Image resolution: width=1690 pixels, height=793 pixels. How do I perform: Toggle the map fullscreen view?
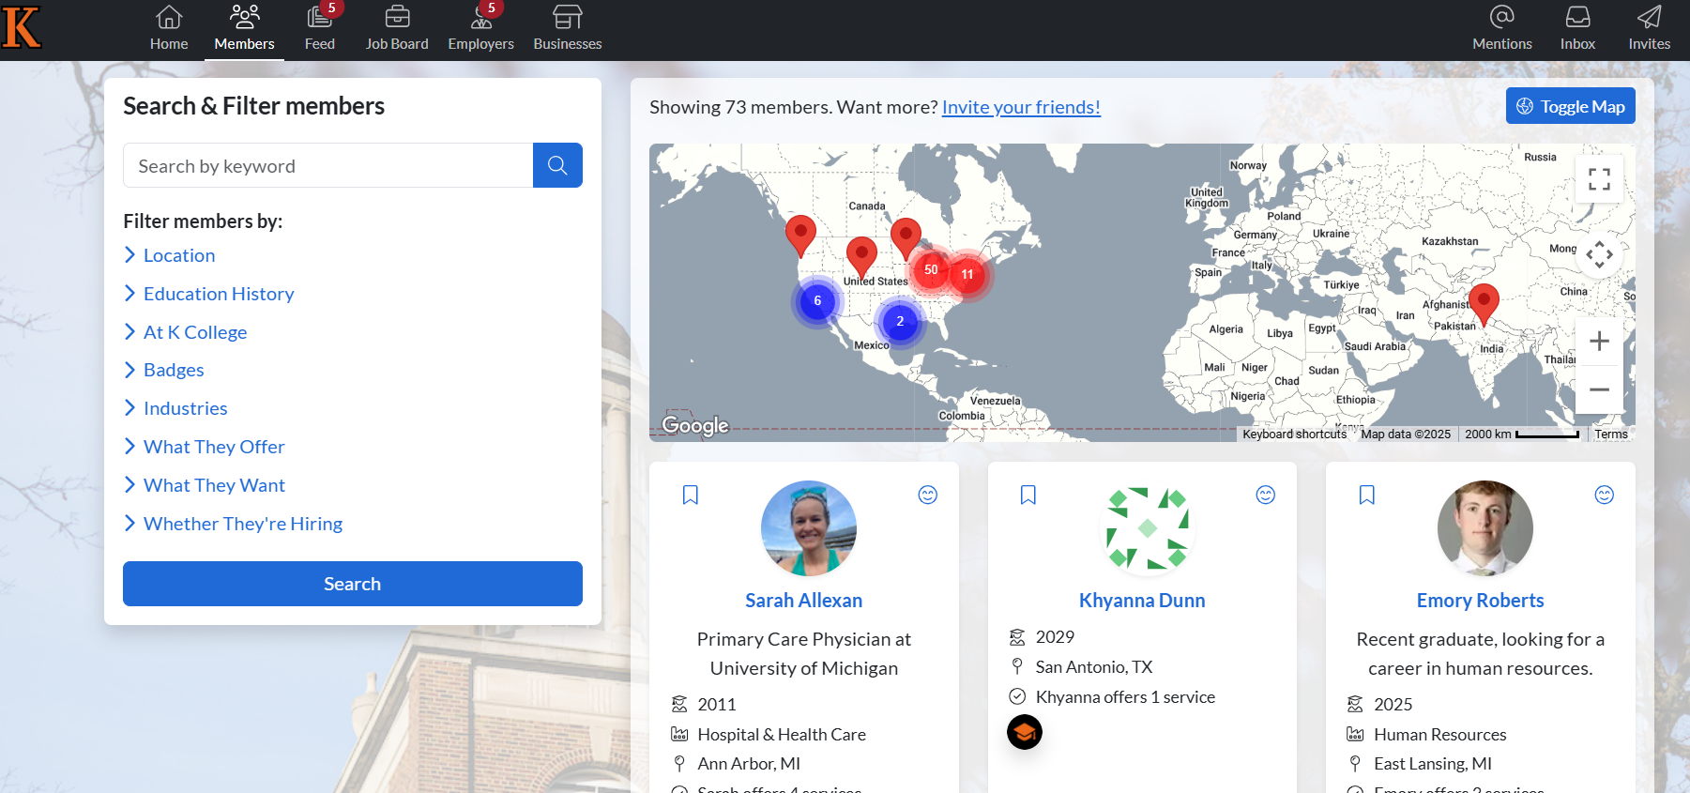pyautogui.click(x=1599, y=179)
